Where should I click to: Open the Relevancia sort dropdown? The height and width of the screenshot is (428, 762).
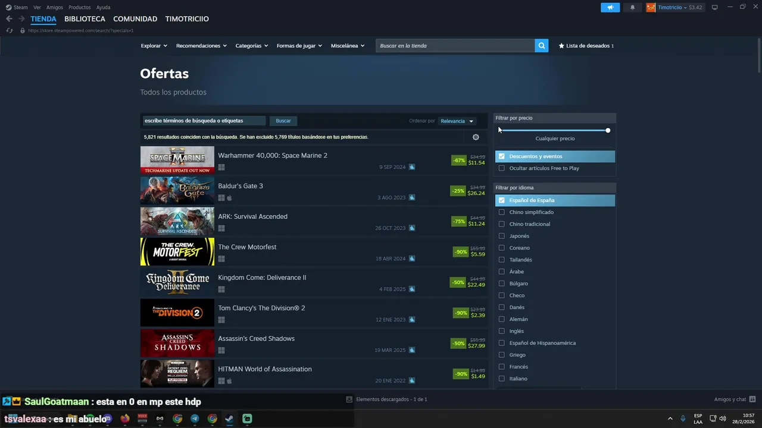[x=457, y=121]
